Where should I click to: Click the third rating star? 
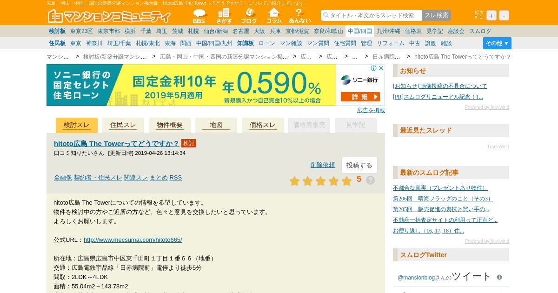pyautogui.click(x=320, y=181)
